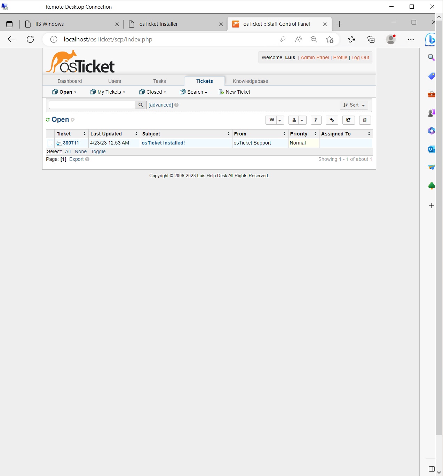Expand the My Tickets dropdown
The image size is (443, 476).
108,92
